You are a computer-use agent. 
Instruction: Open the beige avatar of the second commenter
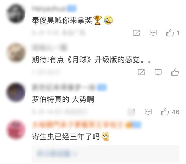(x=16, y=53)
